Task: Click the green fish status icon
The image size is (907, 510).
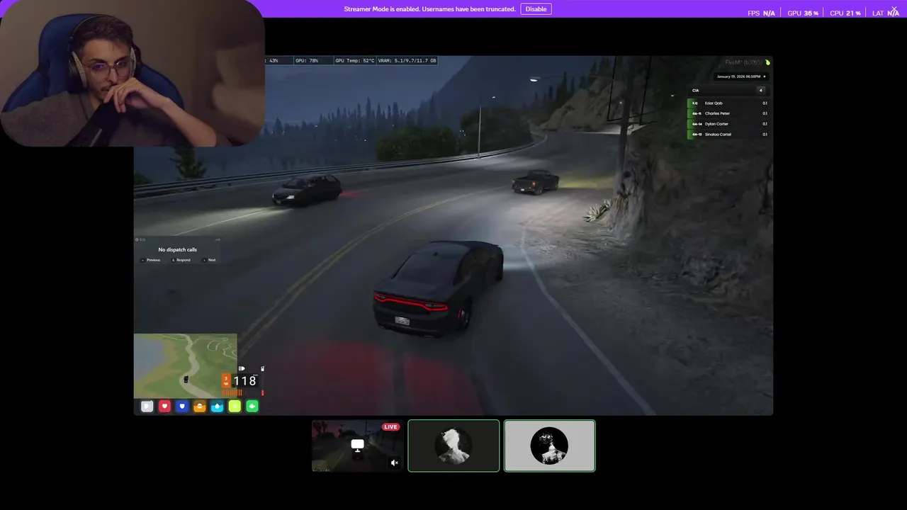Action: [x=252, y=407]
